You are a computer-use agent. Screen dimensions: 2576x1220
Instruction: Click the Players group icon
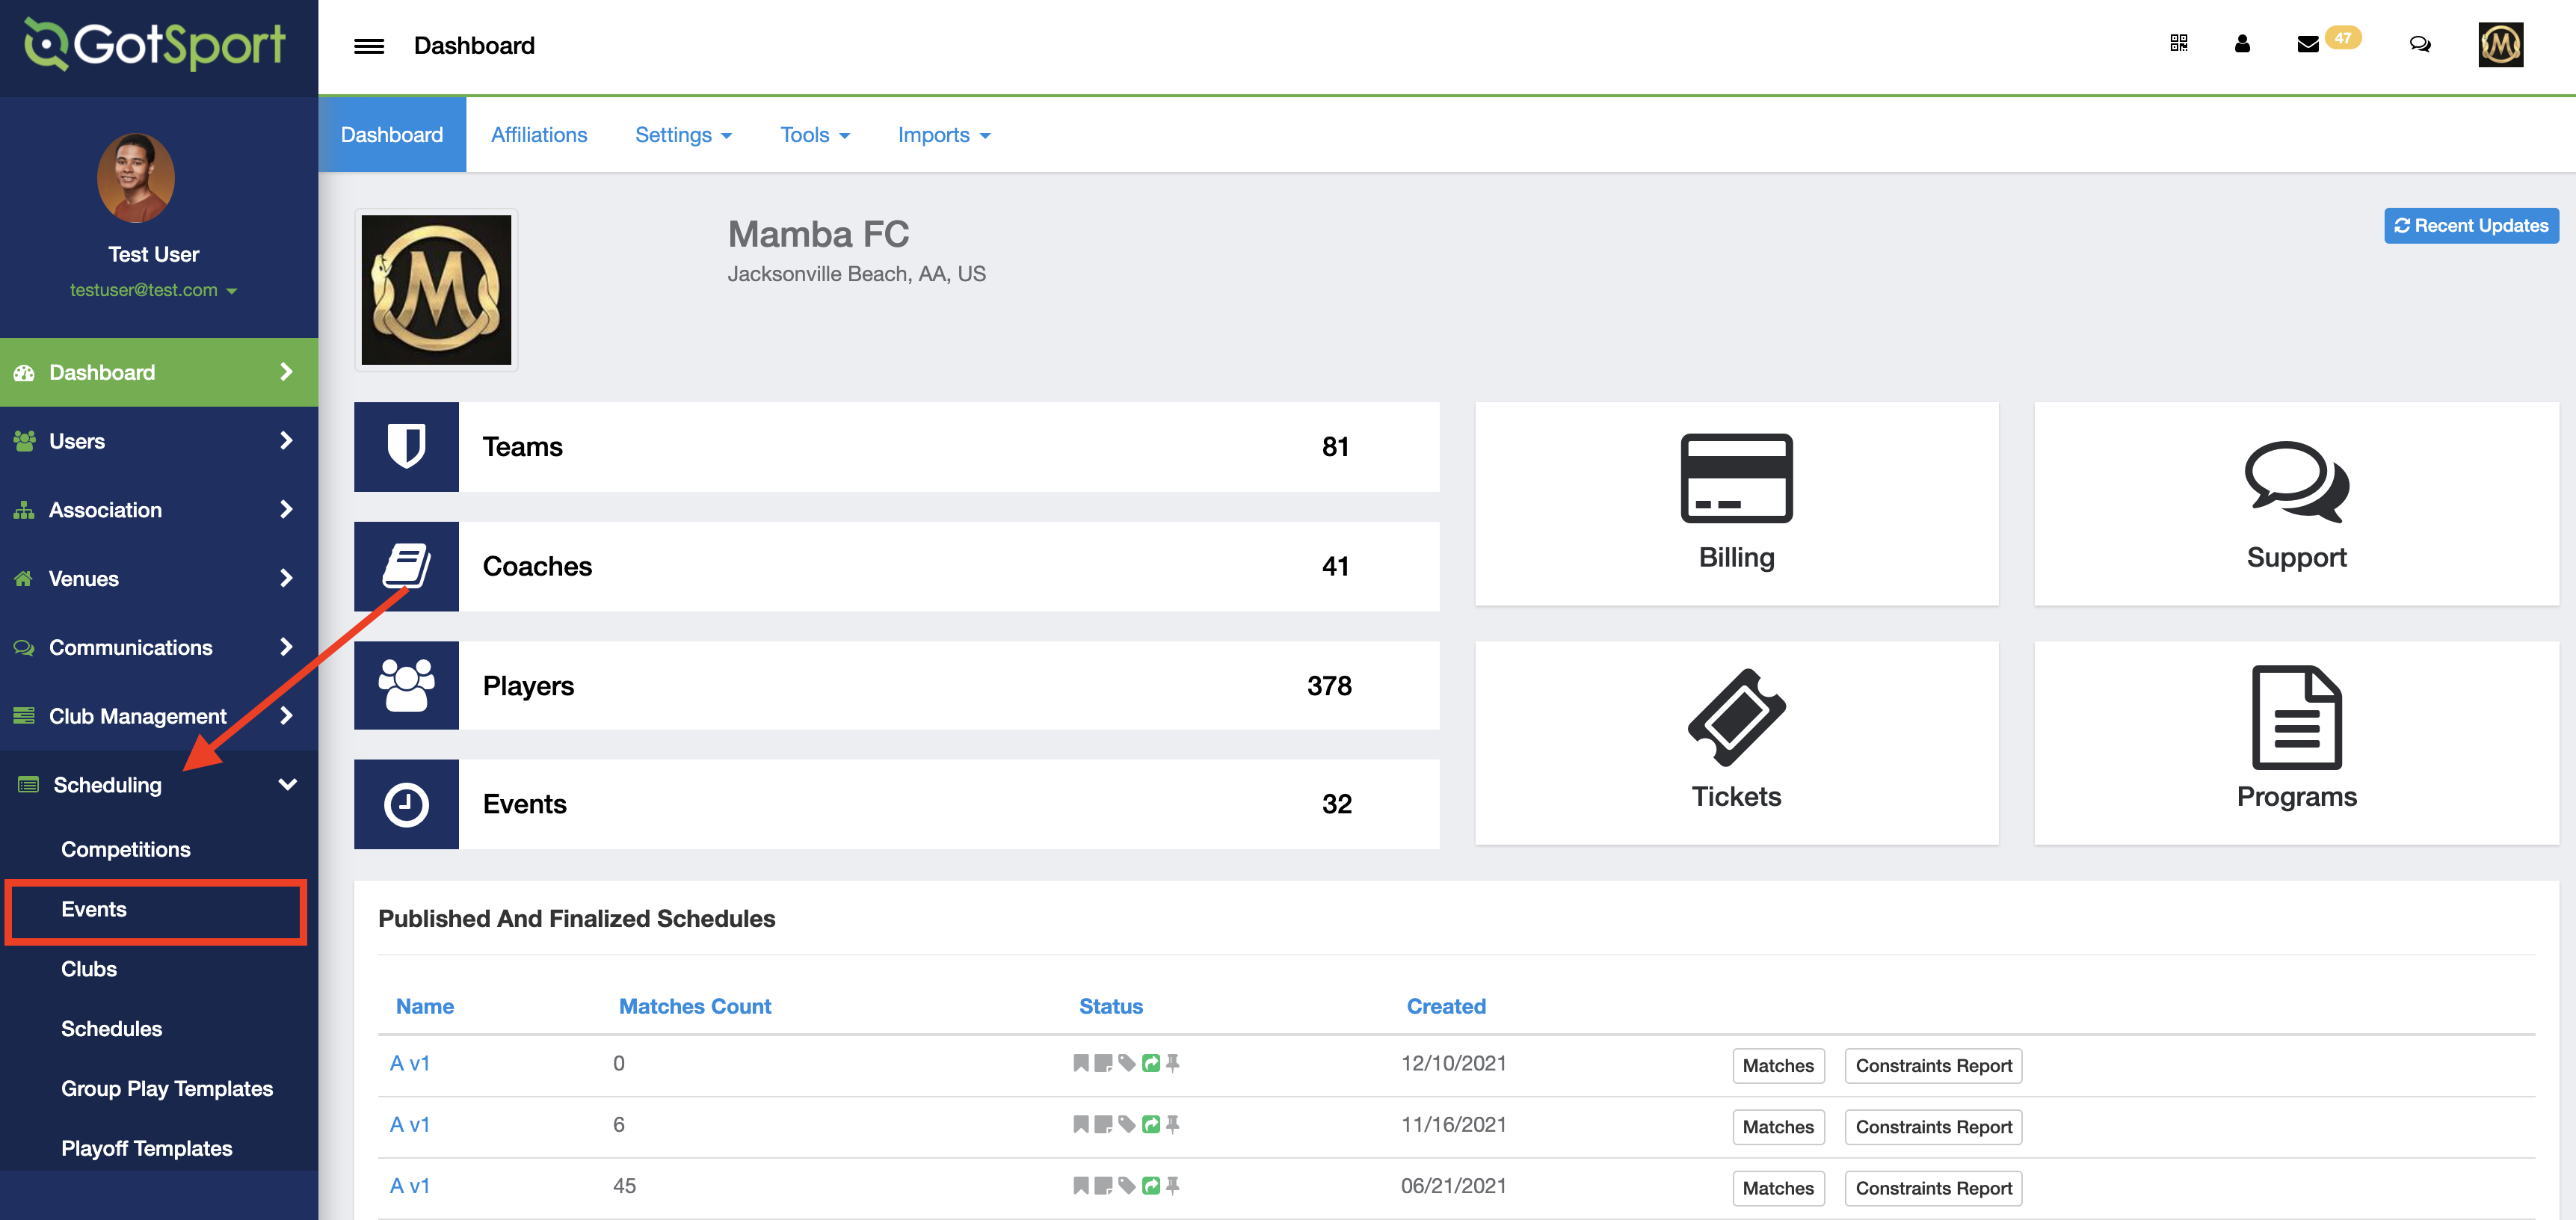[x=406, y=686]
